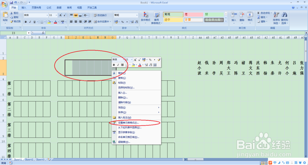Viewport: 308px width, 165px height.
Task: Apply percent style from ribbon number group
Action: click(122, 22)
